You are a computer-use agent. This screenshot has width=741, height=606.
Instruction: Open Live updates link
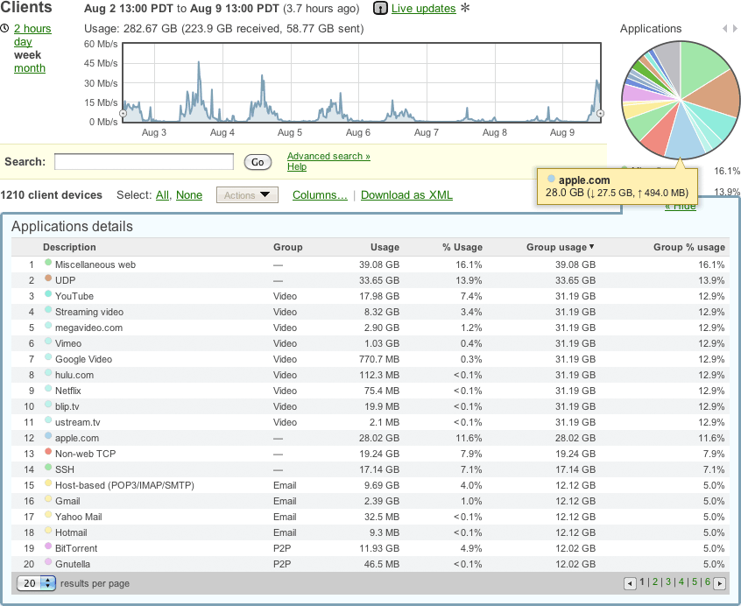[x=423, y=9]
